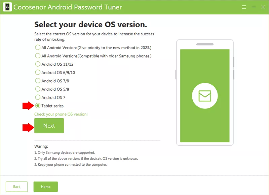Choose Android OS 11/12 radio button
Screen dimensions: 269x195
(x=38, y=64)
